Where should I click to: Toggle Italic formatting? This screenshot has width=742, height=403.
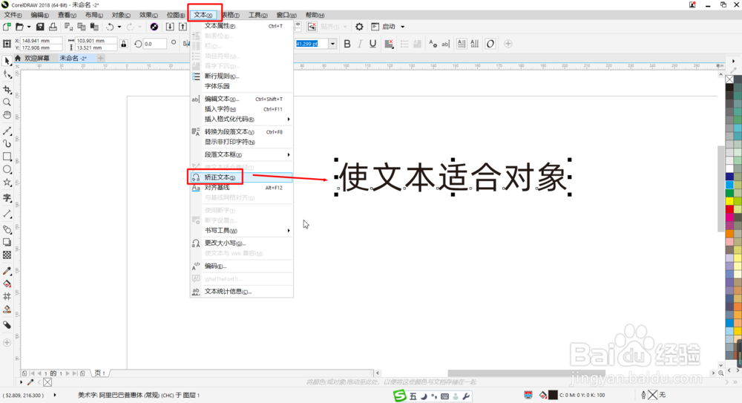[360, 44]
